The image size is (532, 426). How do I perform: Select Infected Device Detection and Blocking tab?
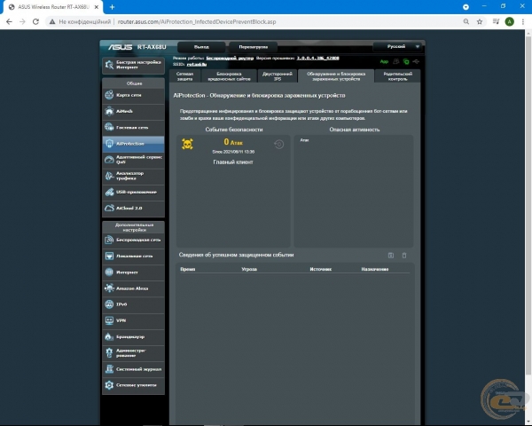(336, 76)
